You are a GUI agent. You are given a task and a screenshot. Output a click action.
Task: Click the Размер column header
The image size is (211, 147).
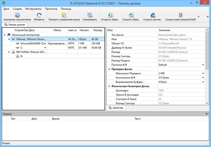point(97,30)
